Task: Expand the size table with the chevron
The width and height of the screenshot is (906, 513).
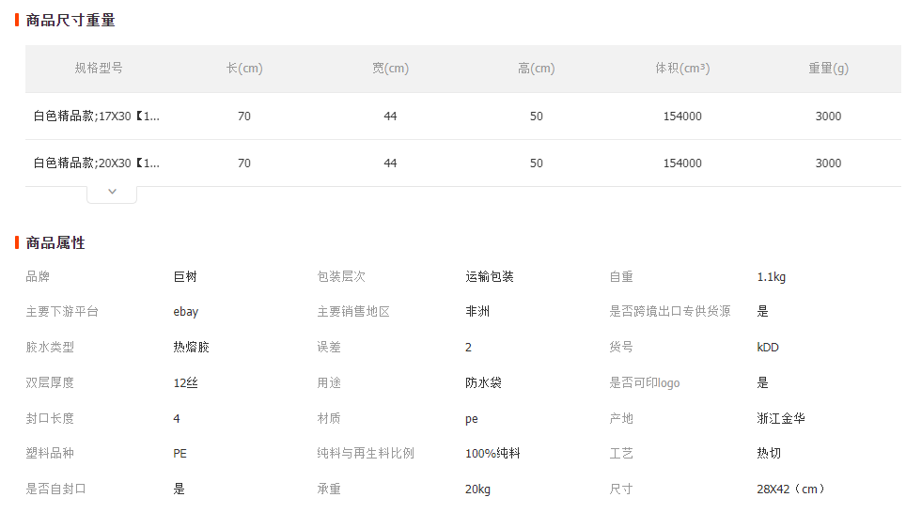Action: [x=112, y=193]
